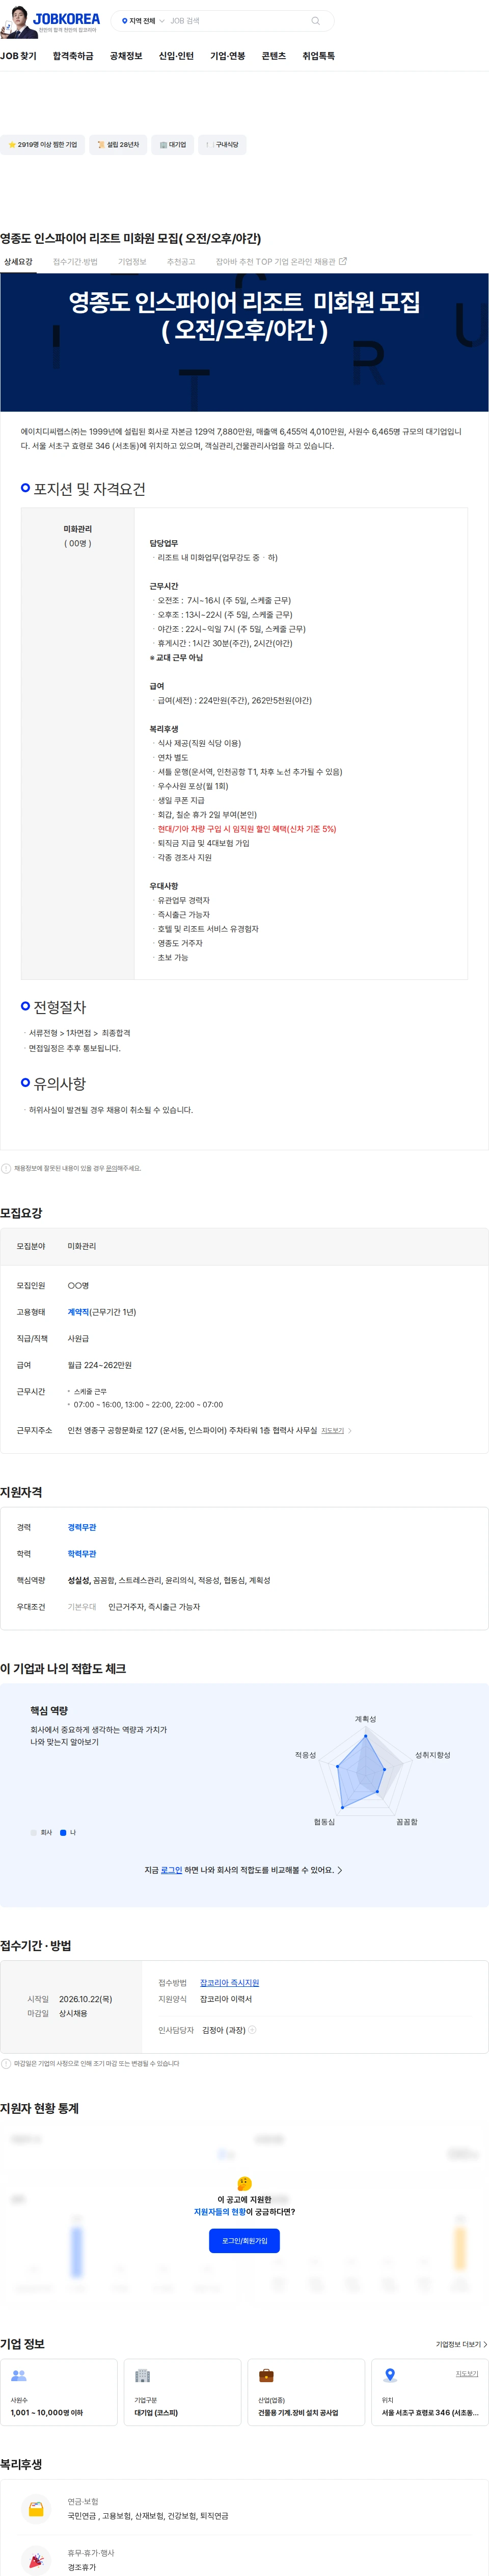Open 지도보기 link in 위치 card
489x2576 pixels.
coord(467,2373)
